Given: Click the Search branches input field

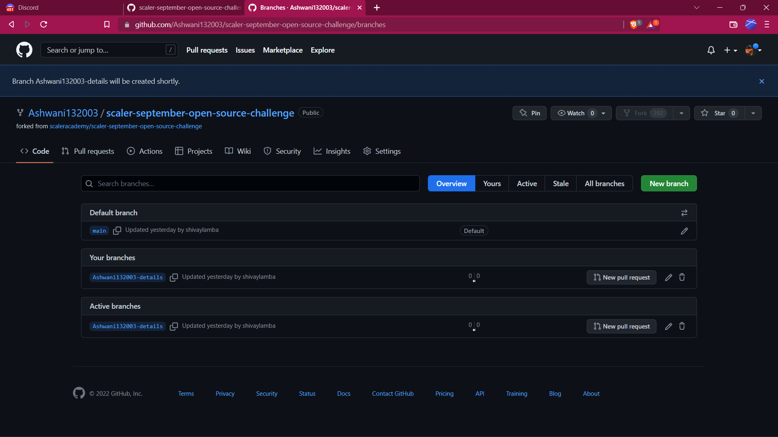Looking at the screenshot, I should [x=250, y=183].
